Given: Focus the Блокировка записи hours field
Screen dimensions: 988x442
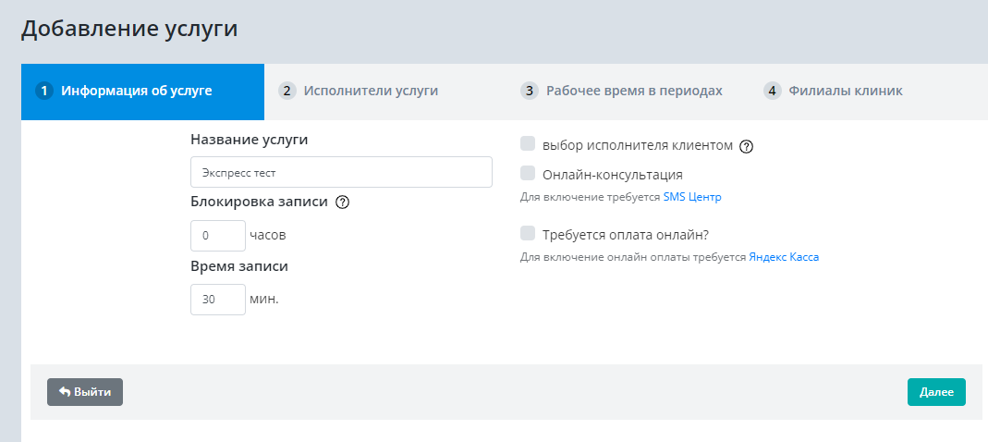Looking at the screenshot, I should coord(217,235).
